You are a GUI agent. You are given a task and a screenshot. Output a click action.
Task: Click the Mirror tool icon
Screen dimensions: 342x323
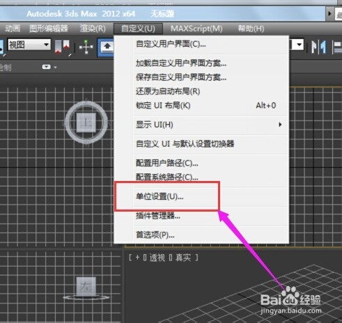[x=318, y=47]
